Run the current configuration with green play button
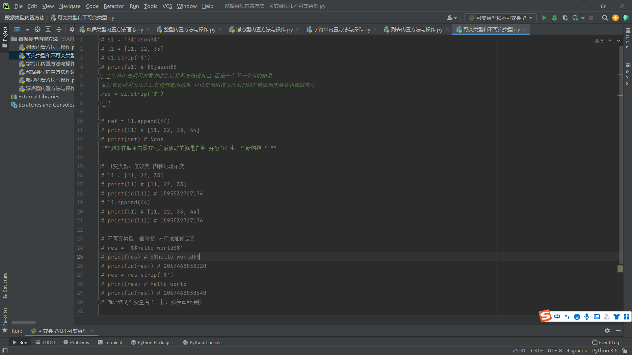Screen dimensions: 632x355 [544, 18]
